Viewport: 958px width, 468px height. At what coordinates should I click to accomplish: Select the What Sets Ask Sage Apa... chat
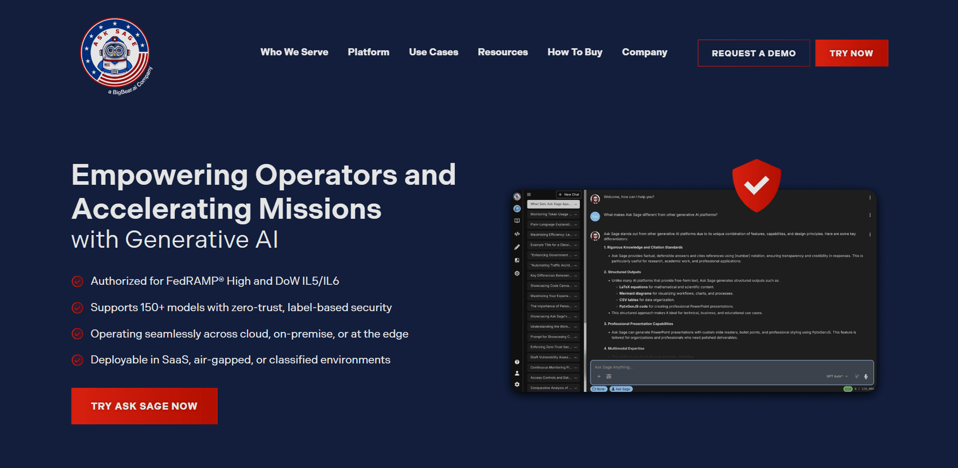coord(553,204)
